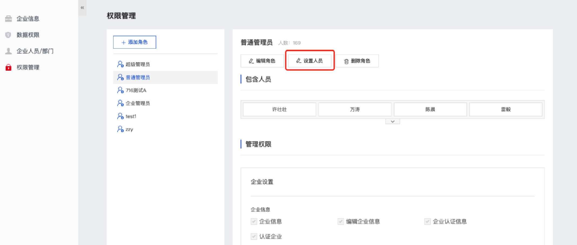Select the member cell 许壮壮
The width and height of the screenshot is (577, 245).
[x=279, y=109]
